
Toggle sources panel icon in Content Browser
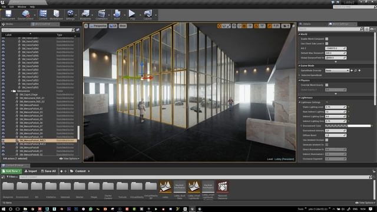tap(3, 177)
